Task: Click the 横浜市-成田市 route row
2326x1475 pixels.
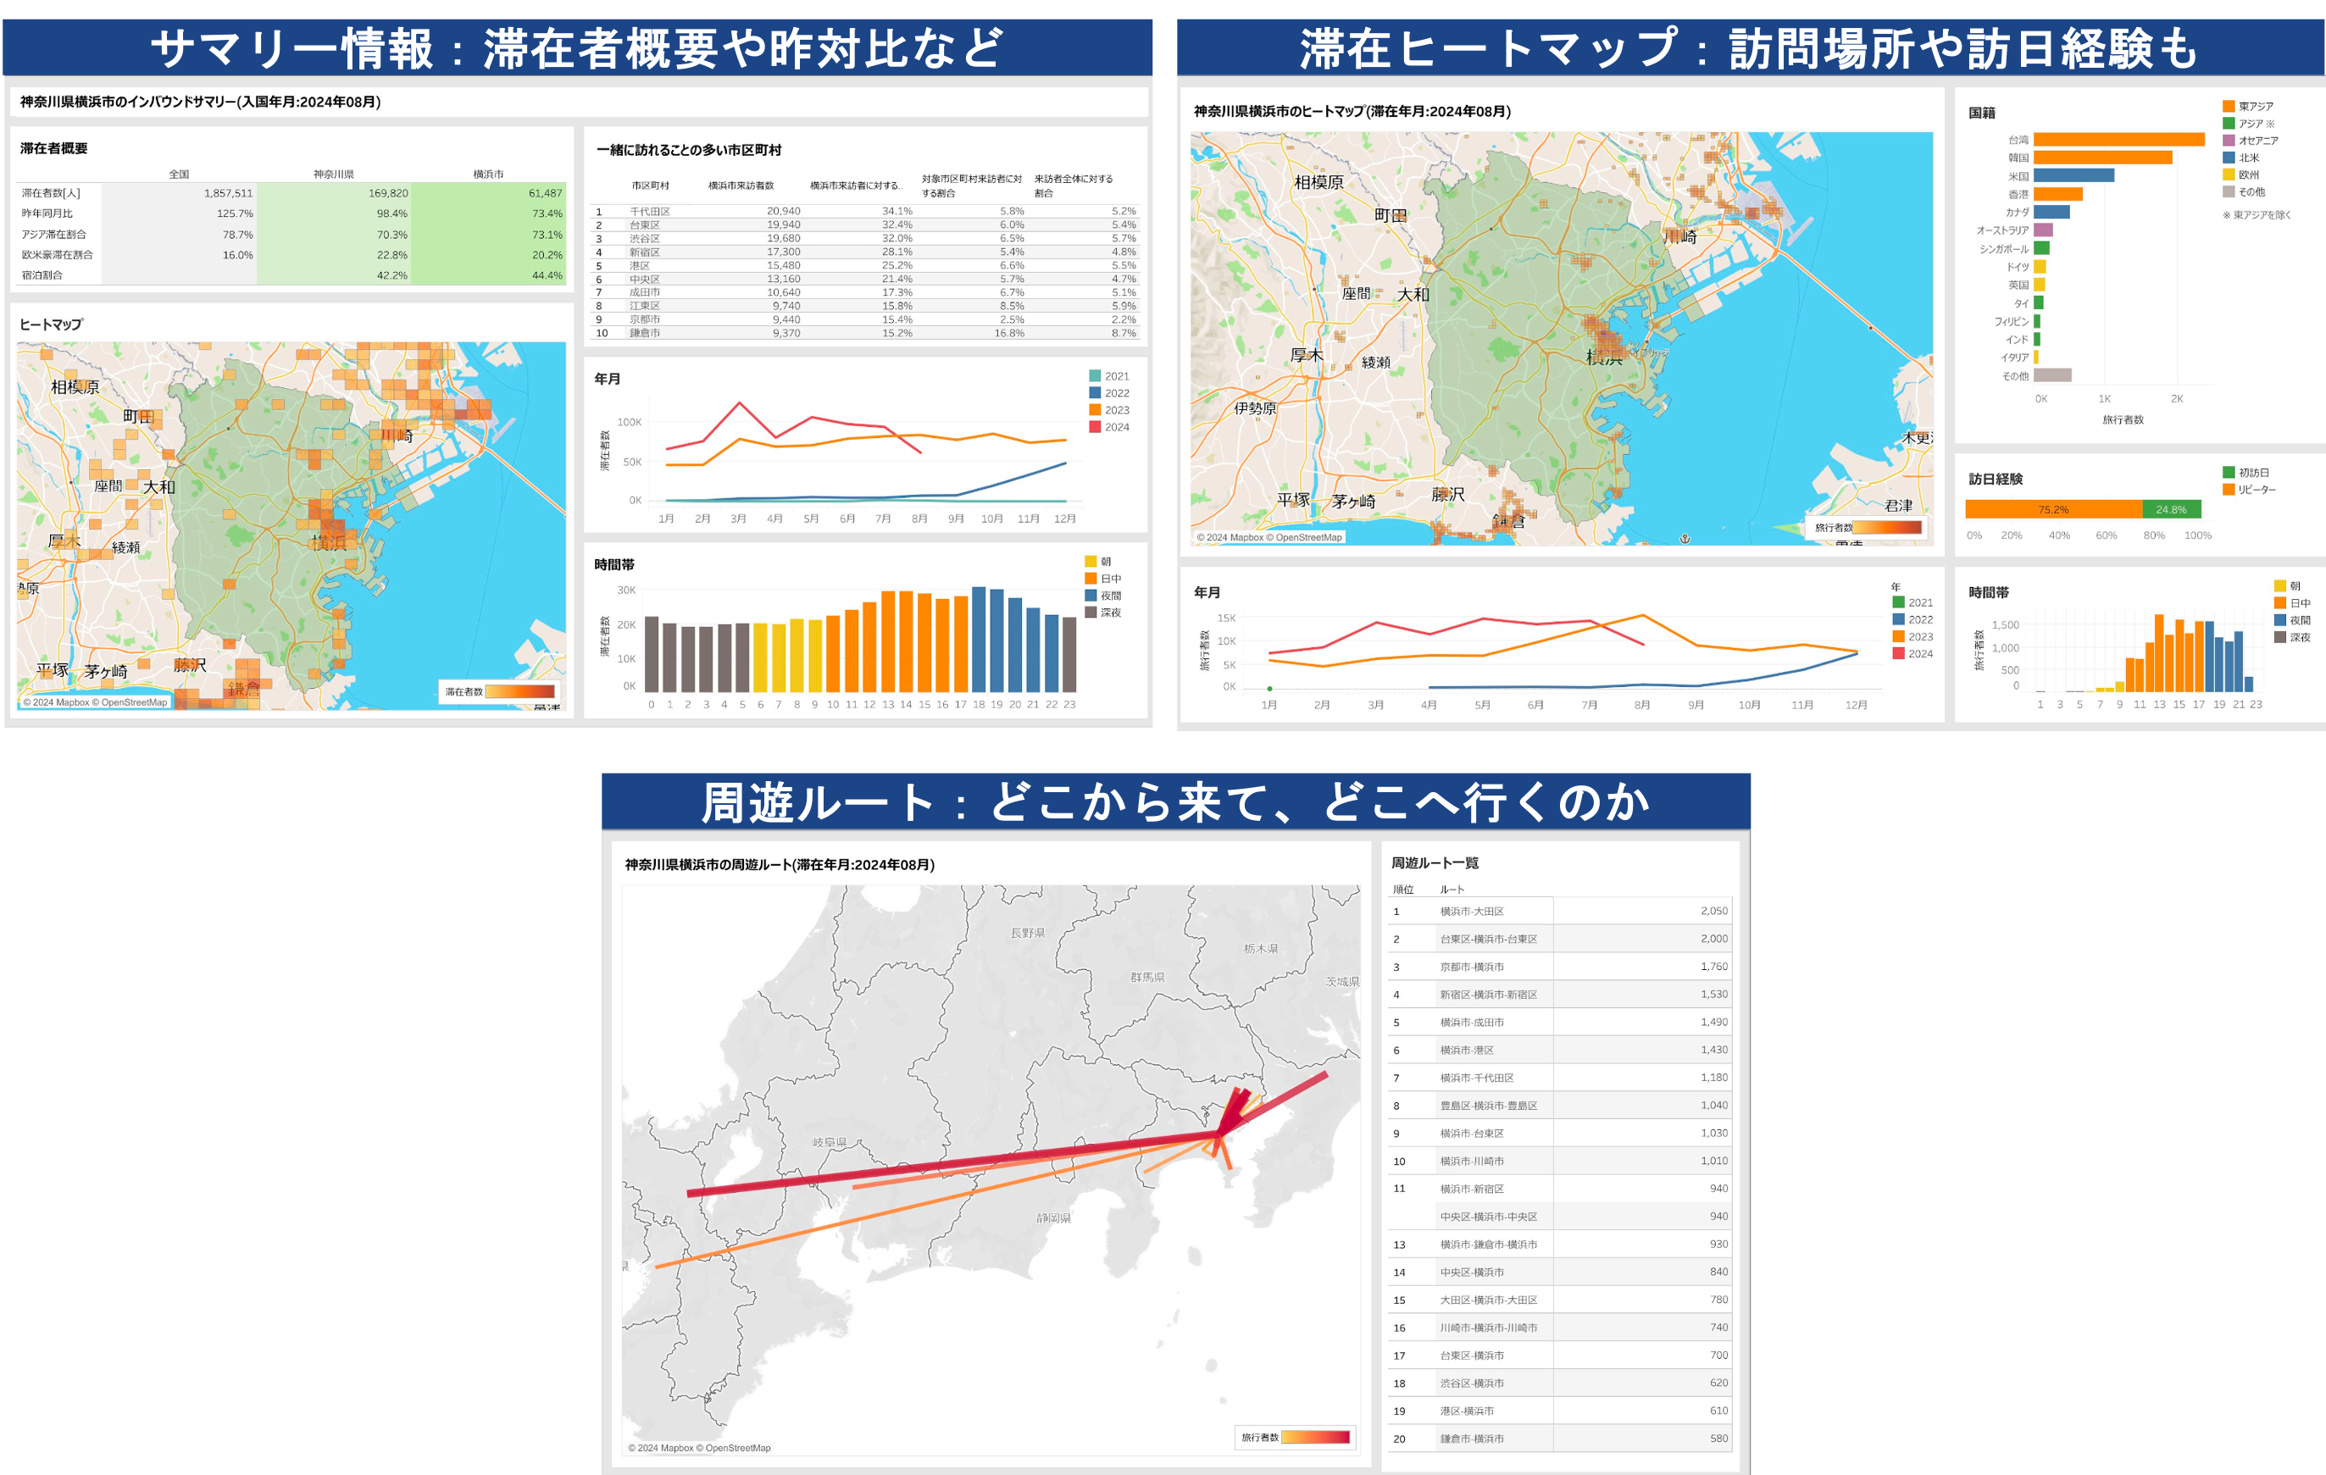Action: tap(1560, 1022)
